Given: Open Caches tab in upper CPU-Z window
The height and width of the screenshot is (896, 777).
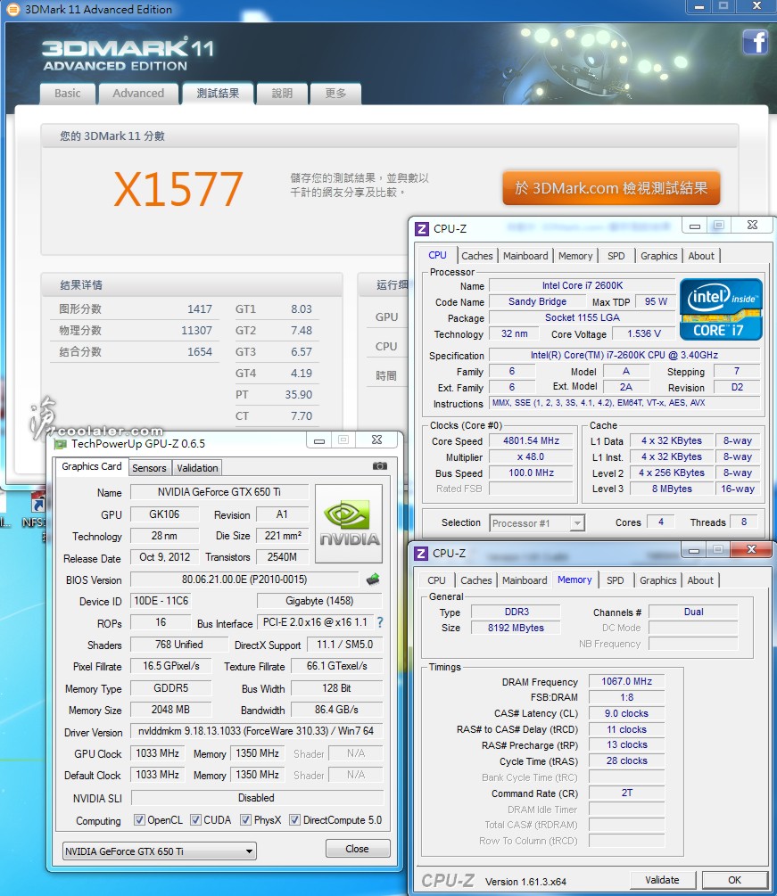Looking at the screenshot, I should [477, 256].
